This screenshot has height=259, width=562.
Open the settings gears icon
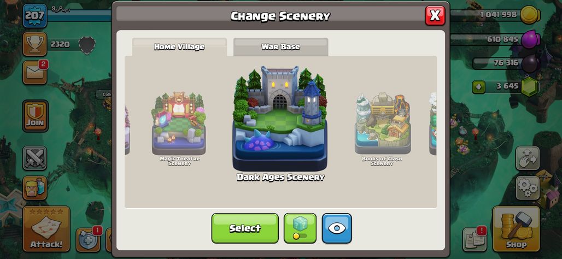[528, 188]
